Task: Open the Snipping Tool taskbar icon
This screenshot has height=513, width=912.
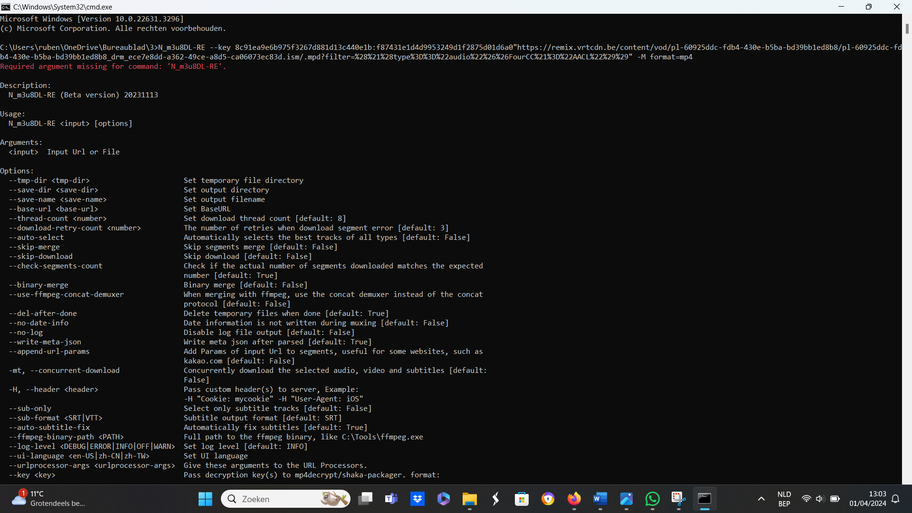Action: (678, 499)
